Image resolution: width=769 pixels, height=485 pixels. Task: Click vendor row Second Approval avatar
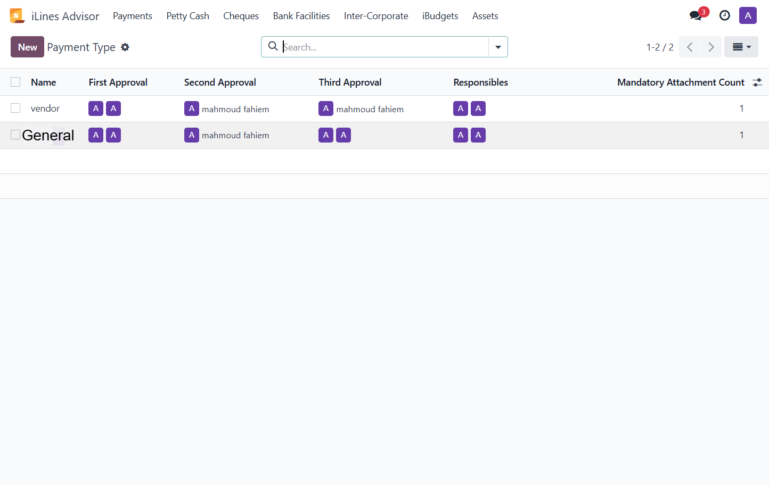pos(192,108)
